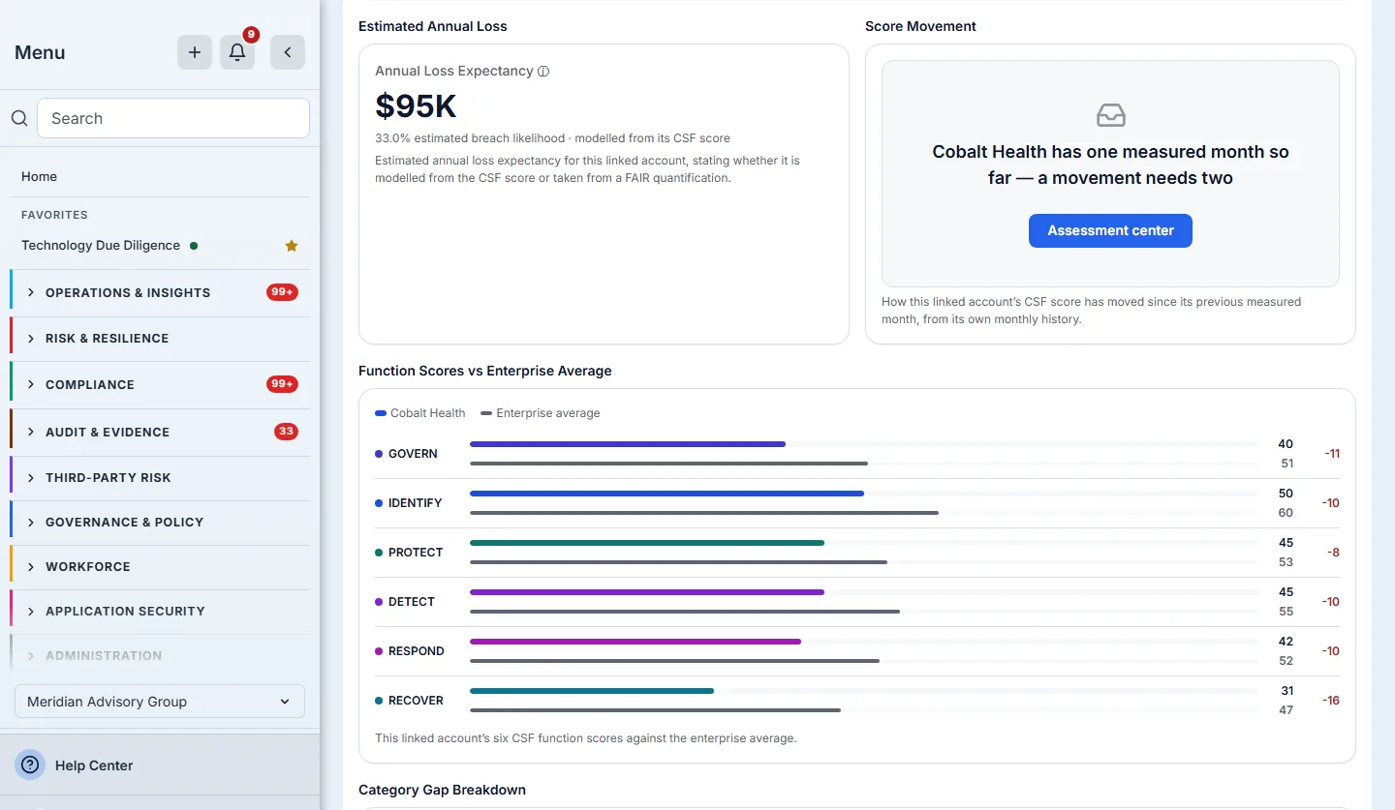The width and height of the screenshot is (1395, 810).
Task: Go to Home in the menu
Action: click(x=39, y=176)
